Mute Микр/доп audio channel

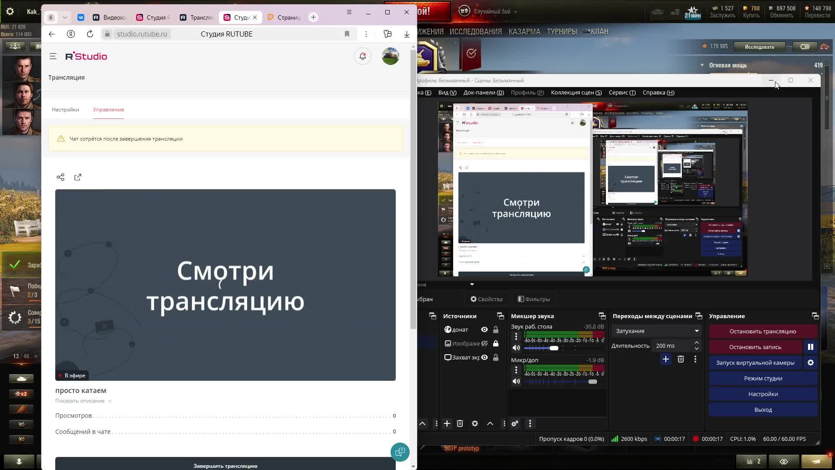(516, 381)
